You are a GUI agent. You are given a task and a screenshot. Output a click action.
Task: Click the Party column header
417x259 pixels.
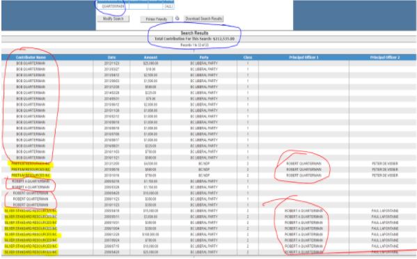pos(204,57)
